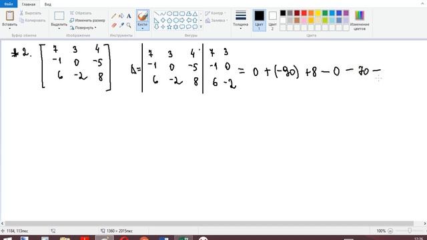Viewport: 427px width, 240px height.
Task: Pick the red color swatch
Action: point(304,13)
